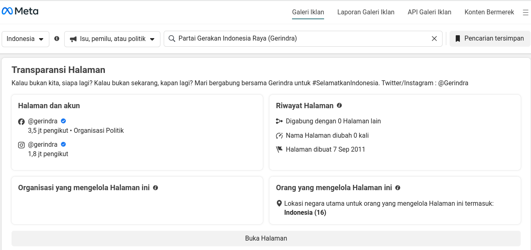Click Orang yang mengelola Halaman ini heading
This screenshot has height=250, width=531.
pos(334,188)
